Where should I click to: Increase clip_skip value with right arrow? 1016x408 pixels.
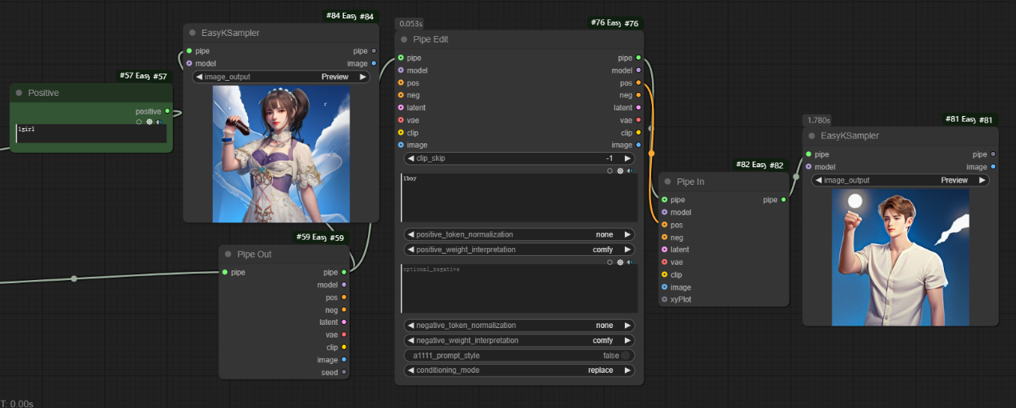(x=627, y=158)
